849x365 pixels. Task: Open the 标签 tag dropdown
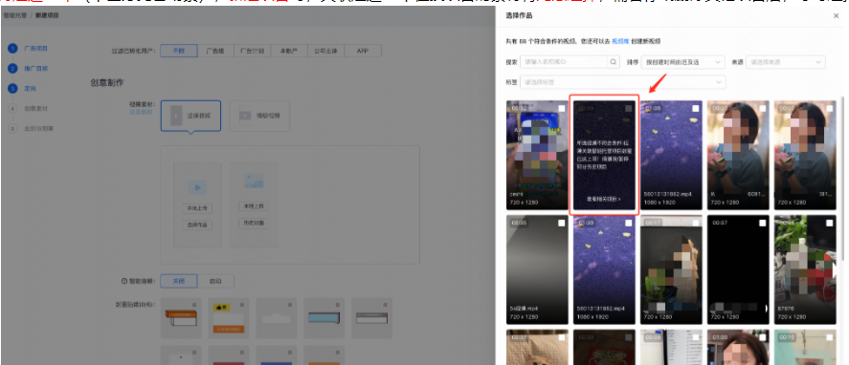(x=623, y=82)
